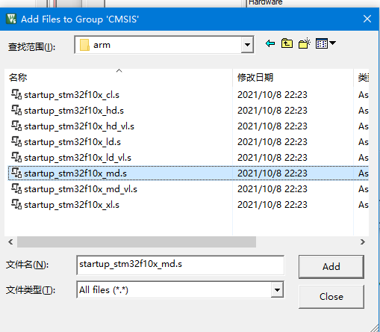Click icon of startup_stm32f10x_ld_vl.s
The width and height of the screenshot is (380, 332).
point(16,158)
